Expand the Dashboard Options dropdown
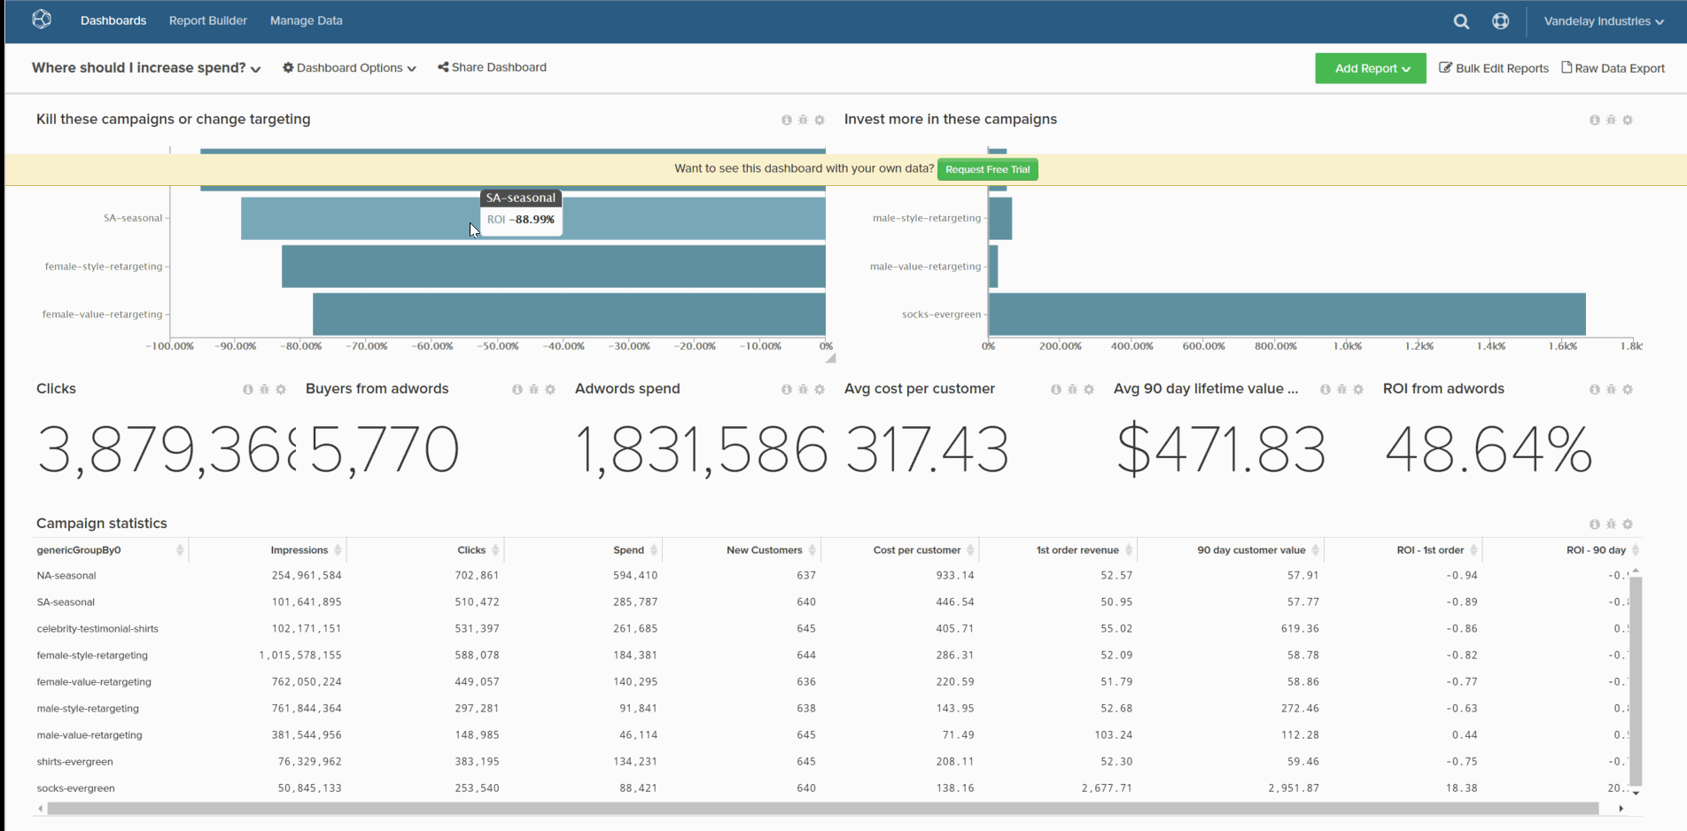This screenshot has height=831, width=1687. (348, 67)
